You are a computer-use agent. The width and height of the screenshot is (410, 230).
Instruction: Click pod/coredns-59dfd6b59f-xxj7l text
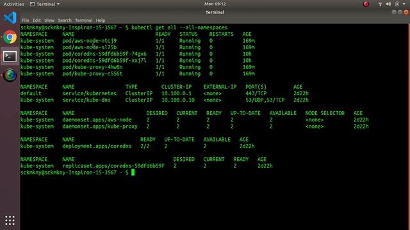[x=104, y=61]
